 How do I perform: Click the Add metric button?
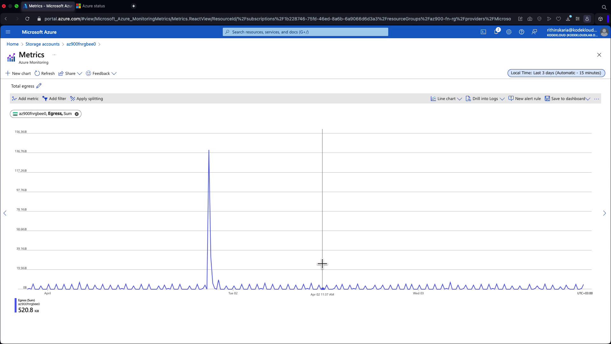point(25,99)
